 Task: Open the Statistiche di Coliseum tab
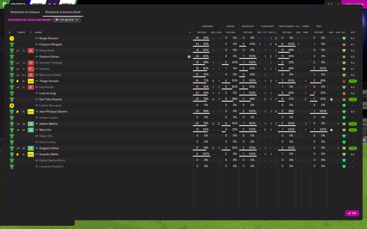pos(25,12)
